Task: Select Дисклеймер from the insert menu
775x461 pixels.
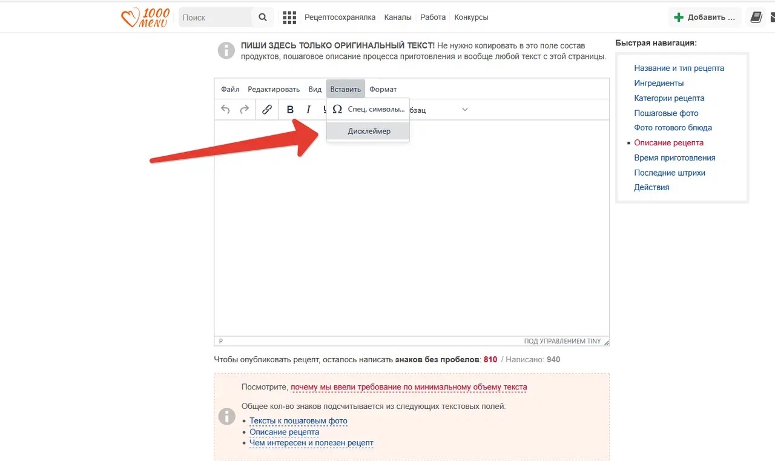Action: (369, 131)
